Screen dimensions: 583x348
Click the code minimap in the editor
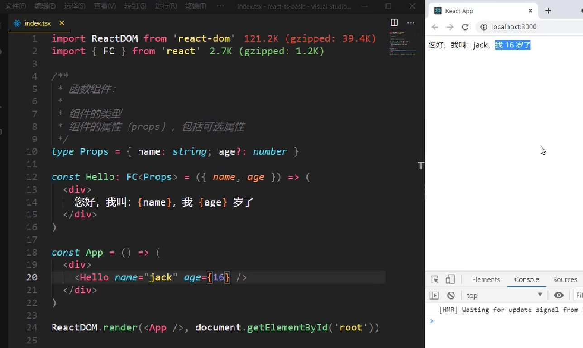[x=402, y=43]
